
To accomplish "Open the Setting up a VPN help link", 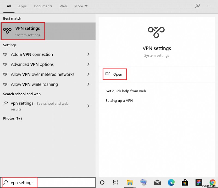I will [119, 100].
